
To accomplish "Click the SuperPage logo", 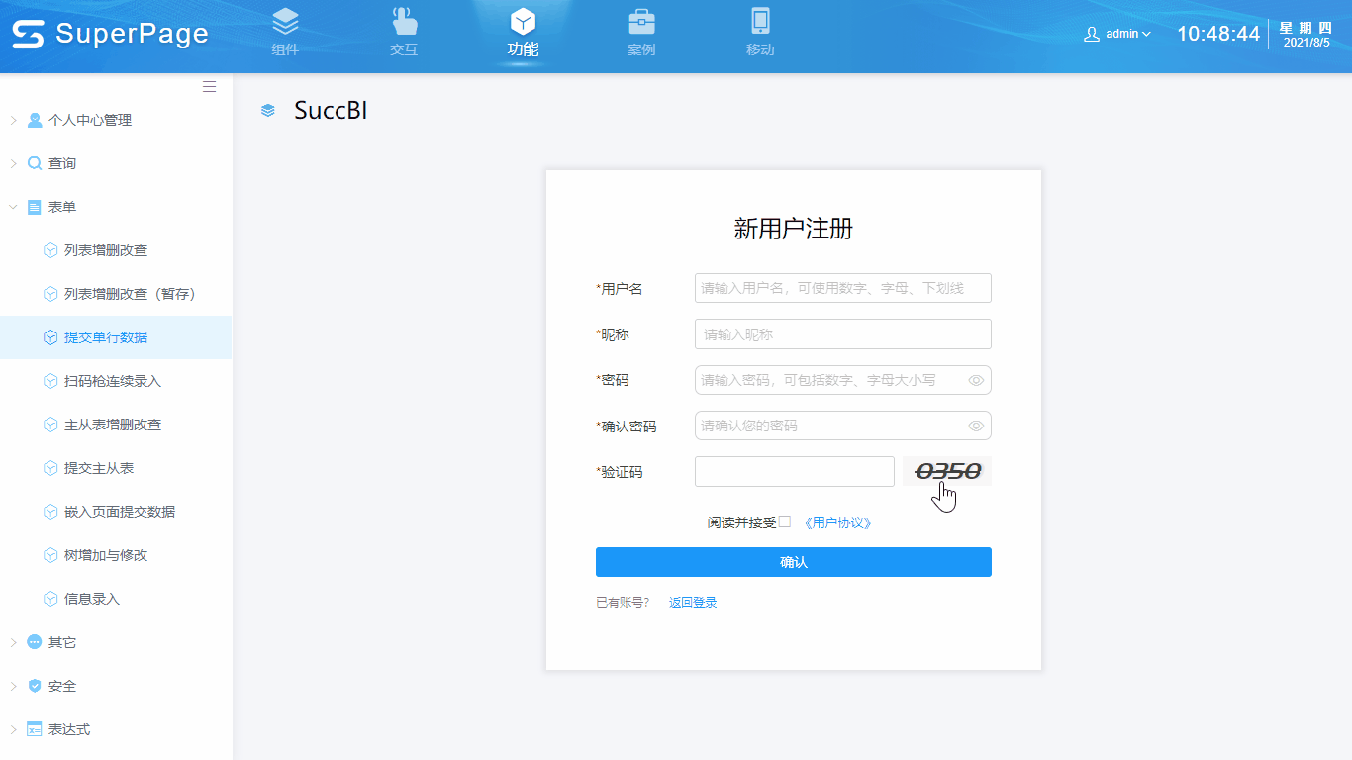I will 109,34.
